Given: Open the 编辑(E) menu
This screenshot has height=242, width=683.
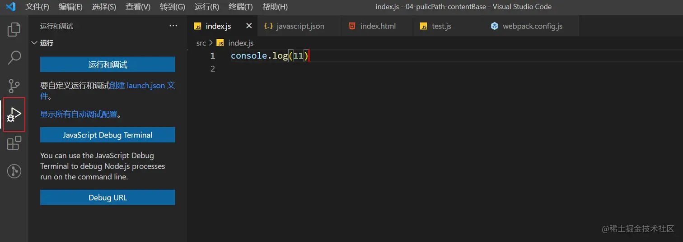Looking at the screenshot, I should pos(70,7).
